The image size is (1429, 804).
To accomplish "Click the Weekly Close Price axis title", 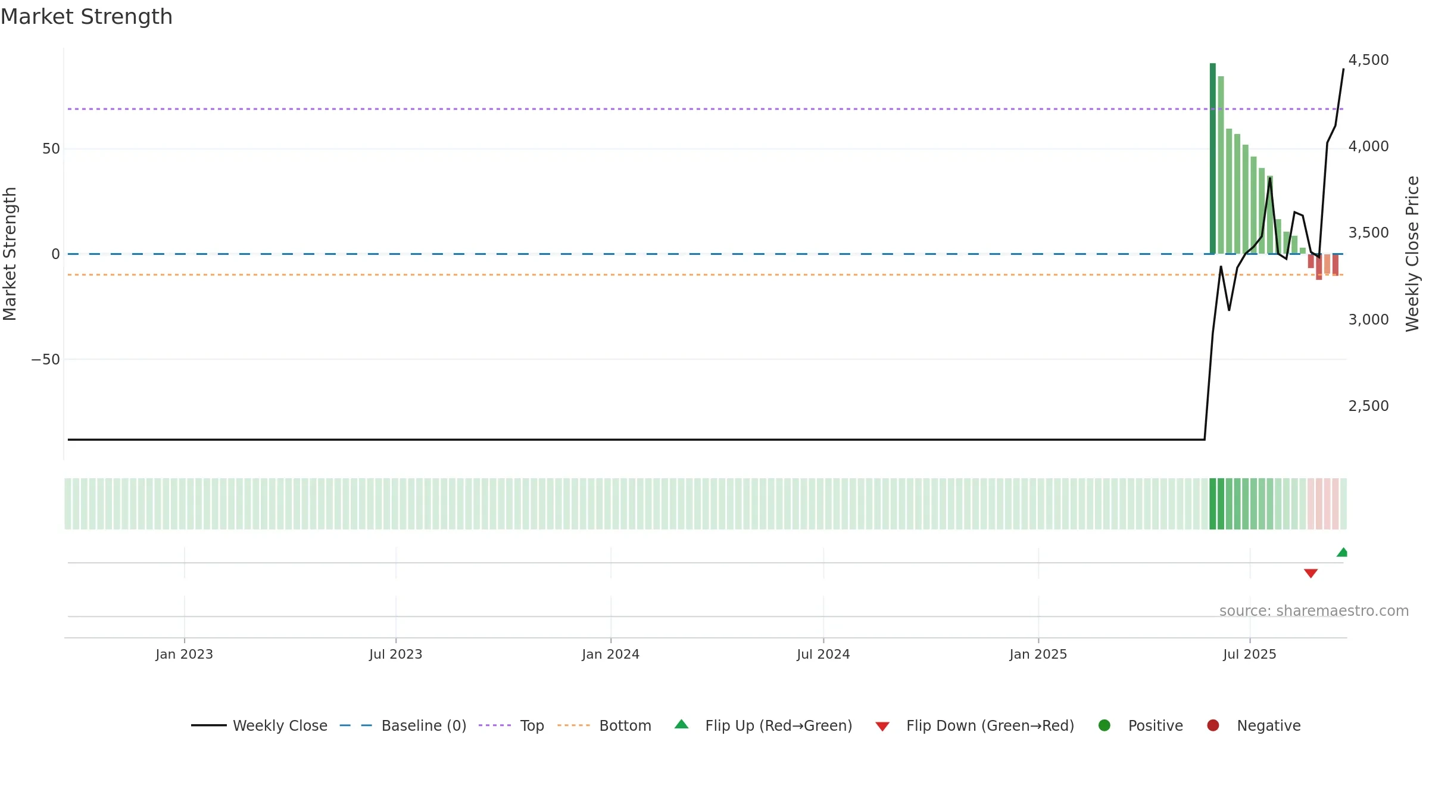I will click(x=1412, y=254).
